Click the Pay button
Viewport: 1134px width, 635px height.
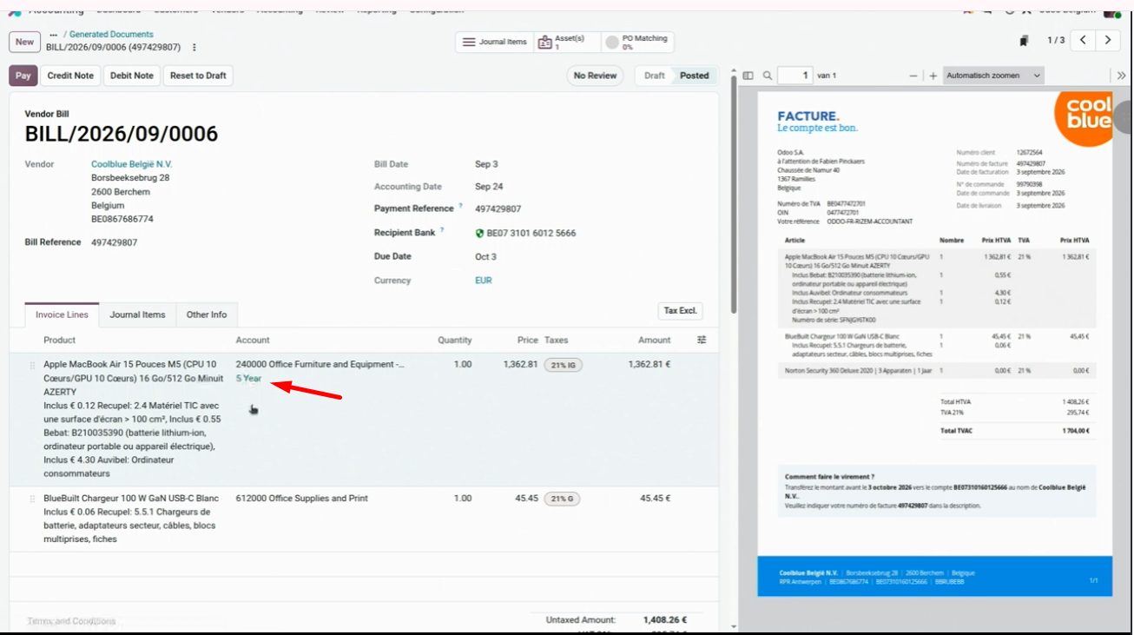pos(23,76)
